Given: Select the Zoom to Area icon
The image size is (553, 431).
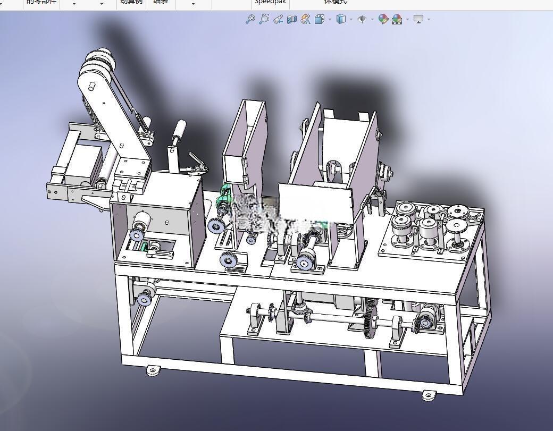Looking at the screenshot, I should [x=264, y=19].
